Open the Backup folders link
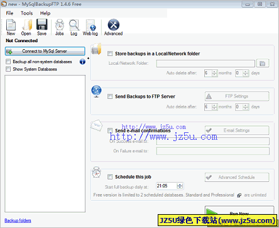 (x=18, y=220)
